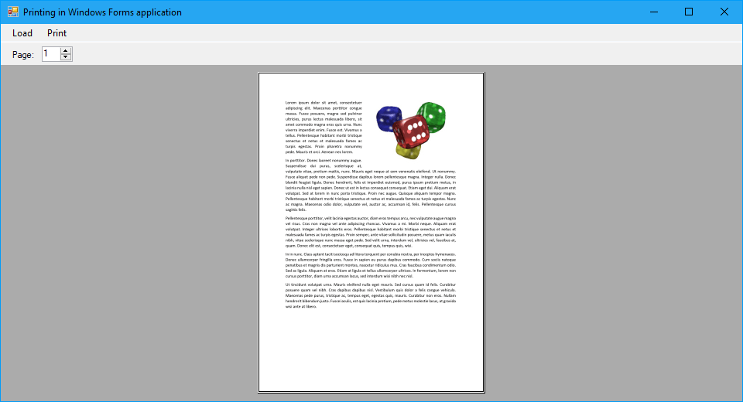
Task: Click the Page number input field
Action: pos(50,54)
